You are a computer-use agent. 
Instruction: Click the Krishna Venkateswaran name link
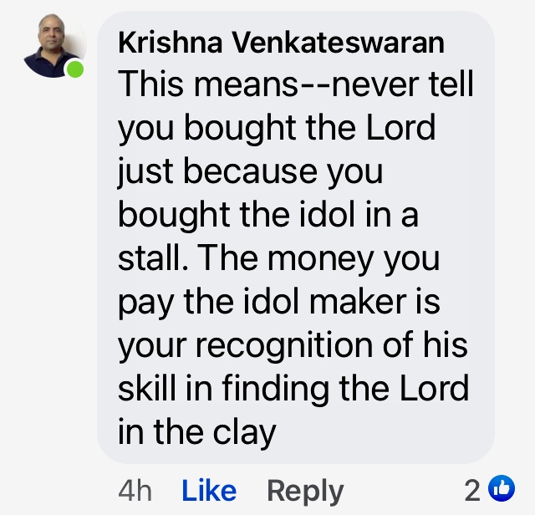281,43
